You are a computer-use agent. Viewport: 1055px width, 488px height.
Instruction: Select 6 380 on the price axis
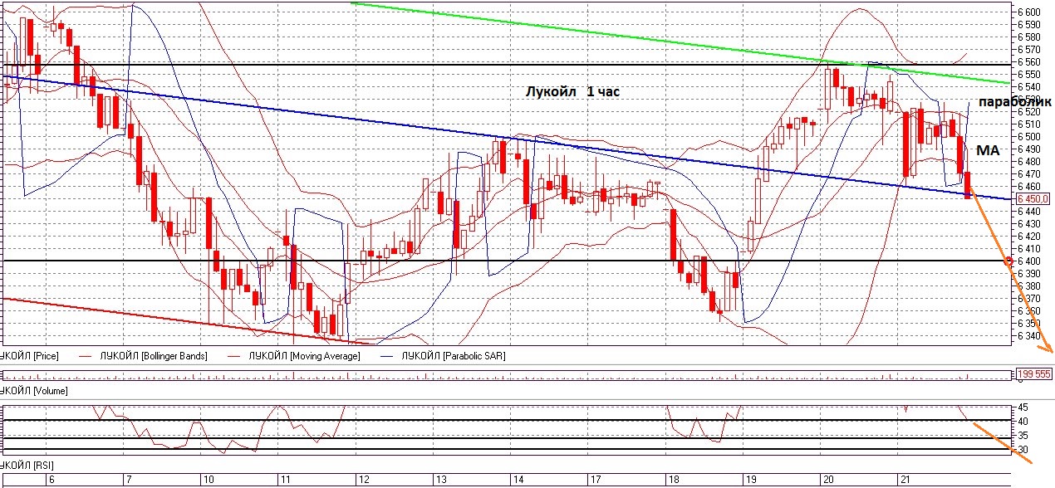pos(1028,286)
